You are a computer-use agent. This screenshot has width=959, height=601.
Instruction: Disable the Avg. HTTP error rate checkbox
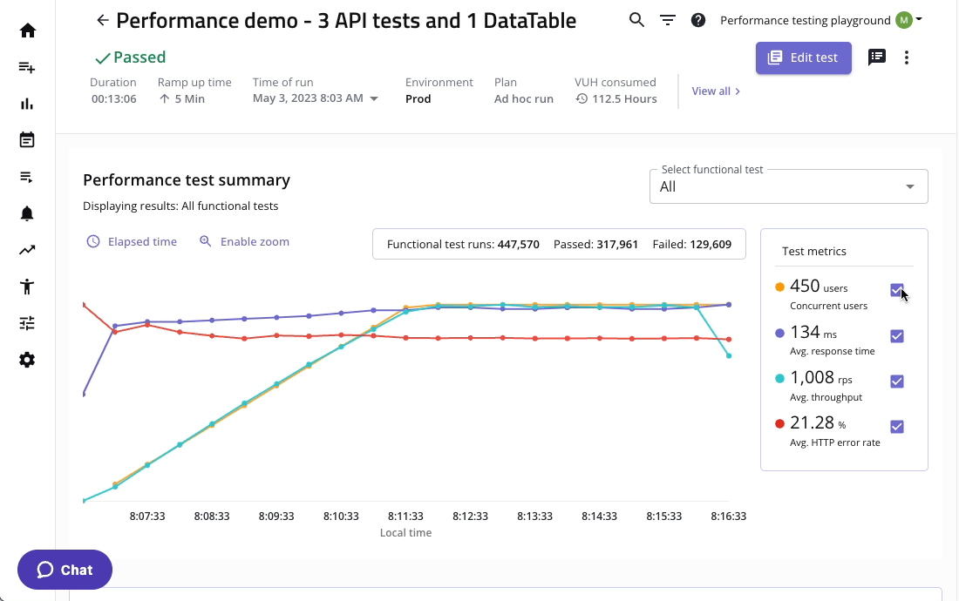(x=896, y=427)
